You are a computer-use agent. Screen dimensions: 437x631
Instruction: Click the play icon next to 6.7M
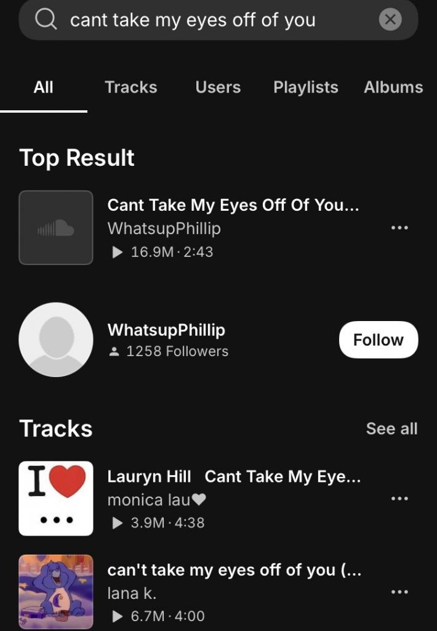tap(117, 616)
